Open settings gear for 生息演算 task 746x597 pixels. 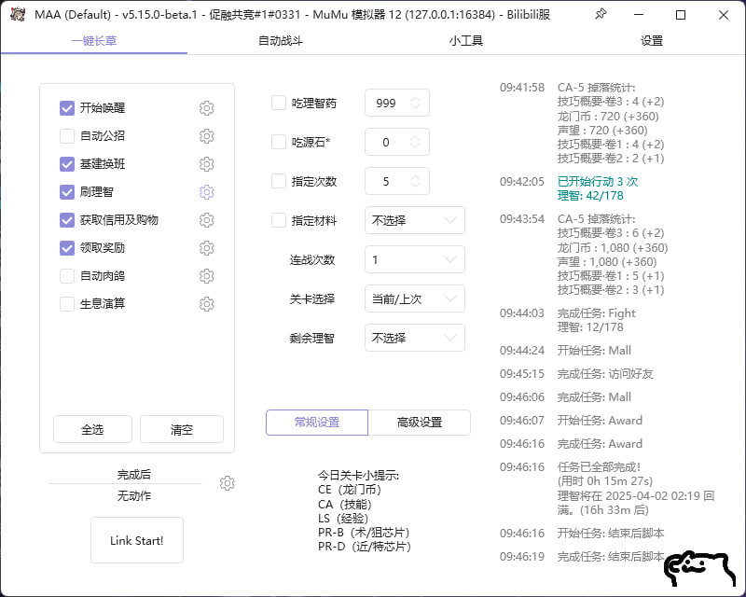click(x=207, y=304)
